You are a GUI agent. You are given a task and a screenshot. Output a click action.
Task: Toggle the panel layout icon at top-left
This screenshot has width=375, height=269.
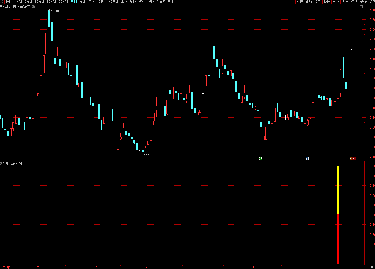(2, 2)
